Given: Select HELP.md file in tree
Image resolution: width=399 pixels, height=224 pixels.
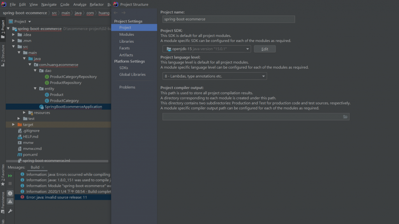Looking at the screenshot, I should 30,137.
